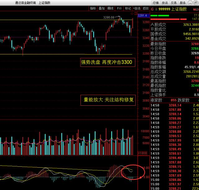Click the 3200 price axis label
The height and width of the screenshot is (190, 199).
coord(146,53)
